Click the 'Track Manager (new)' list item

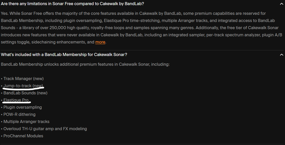pos(24,79)
